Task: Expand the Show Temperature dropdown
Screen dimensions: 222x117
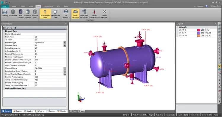Action: pyautogui.click(x=94, y=14)
